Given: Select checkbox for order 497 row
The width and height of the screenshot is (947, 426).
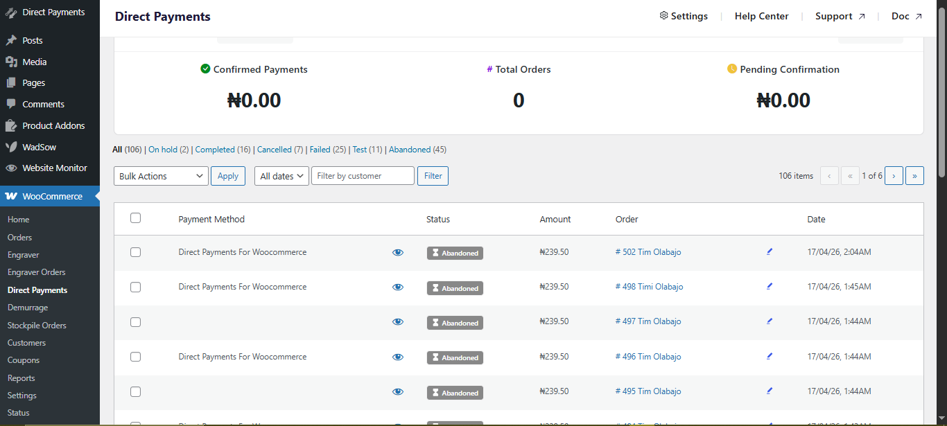Looking at the screenshot, I should (135, 322).
